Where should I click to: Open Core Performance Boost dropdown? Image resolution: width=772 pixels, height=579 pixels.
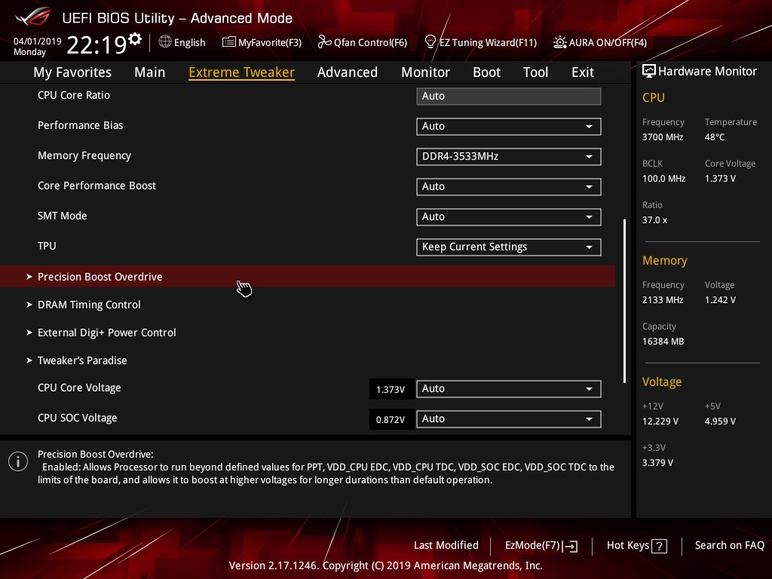[509, 187]
